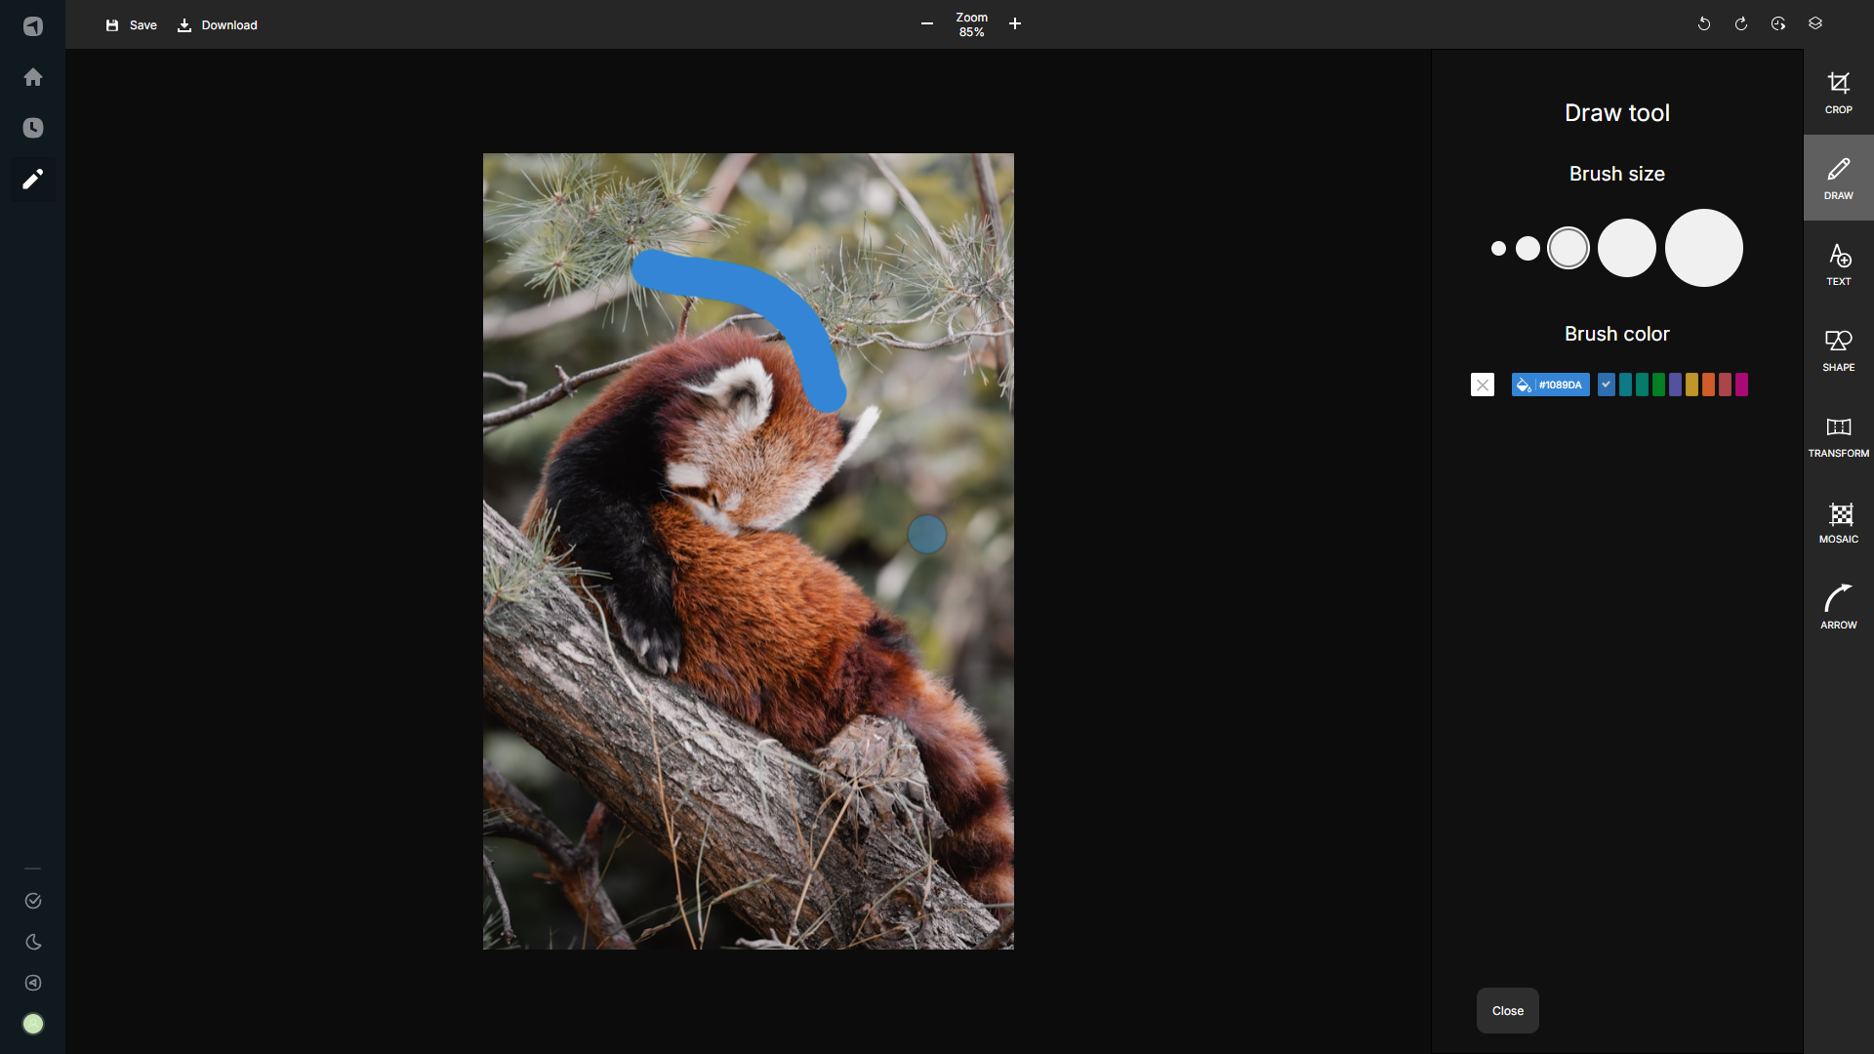The width and height of the screenshot is (1874, 1054).
Task: Open the Text tool
Action: tap(1839, 263)
